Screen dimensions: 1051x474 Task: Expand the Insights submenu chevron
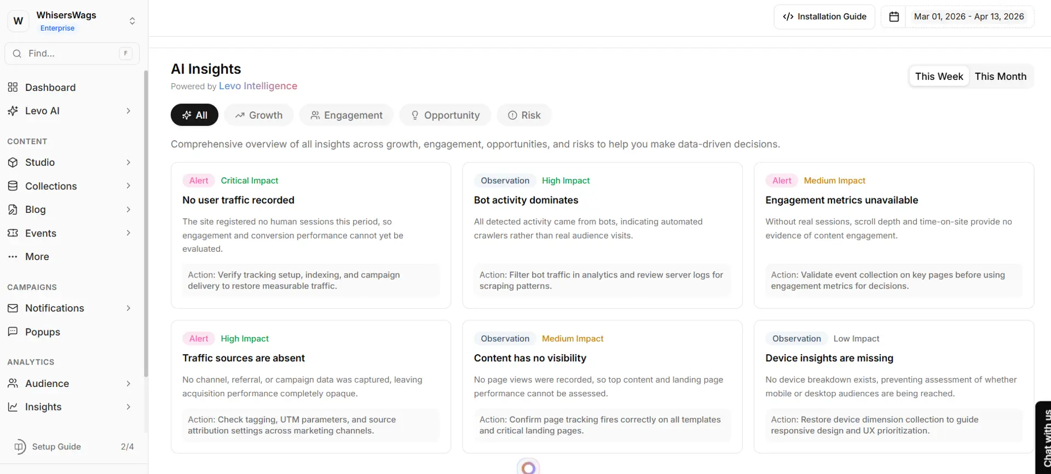128,407
